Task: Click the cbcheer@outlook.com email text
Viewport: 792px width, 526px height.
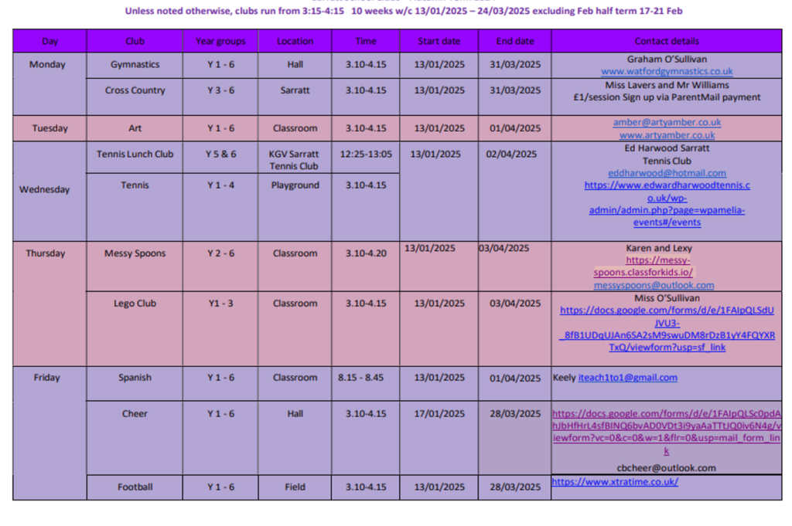Action: (x=666, y=467)
